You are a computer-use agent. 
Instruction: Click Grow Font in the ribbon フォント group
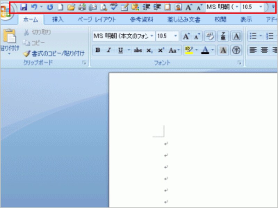(x=186, y=36)
